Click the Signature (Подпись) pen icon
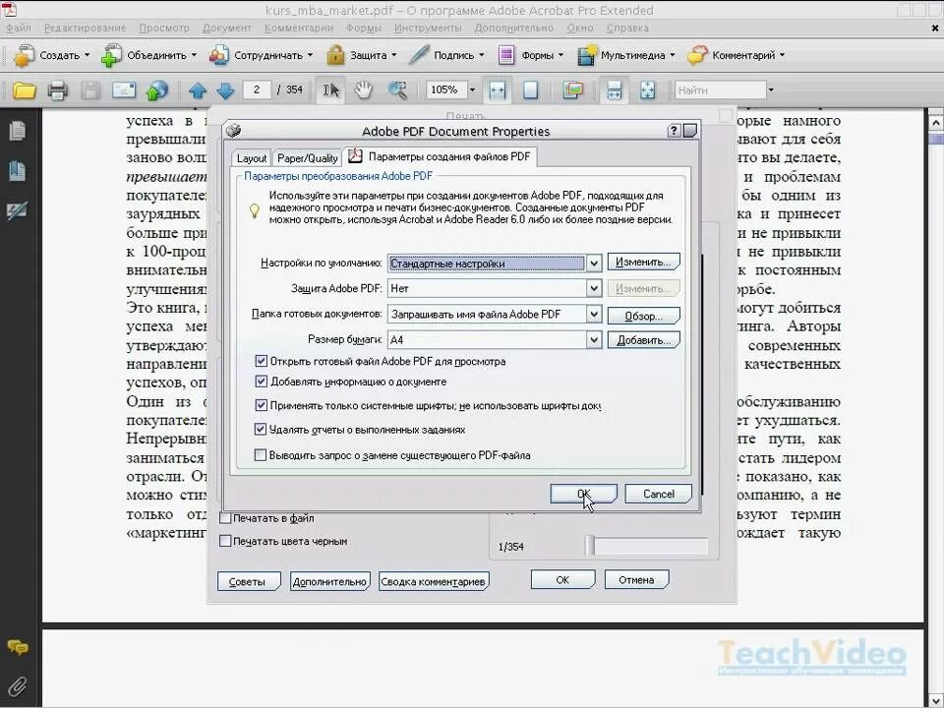Image resolution: width=944 pixels, height=708 pixels. coord(419,55)
